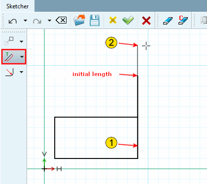Click the partially visible grid toolbar icon
Image resolution: width=207 pixels, height=184 pixels.
pyautogui.click(x=204, y=20)
